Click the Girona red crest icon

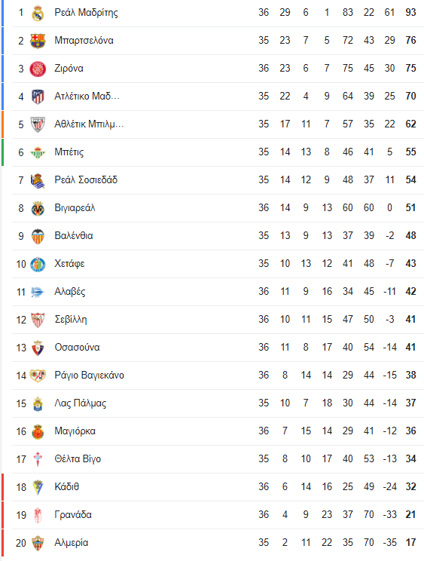pyautogui.click(x=38, y=69)
